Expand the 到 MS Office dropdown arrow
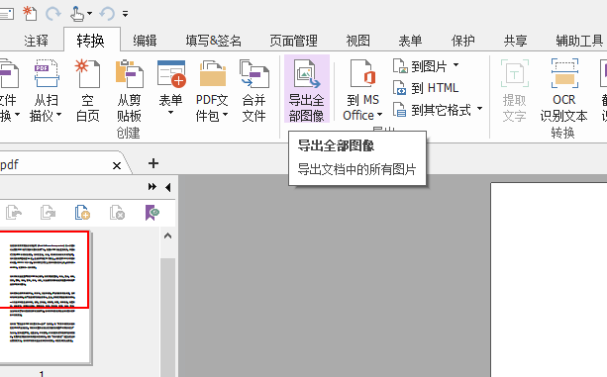Image resolution: width=607 pixels, height=377 pixels. [x=380, y=115]
